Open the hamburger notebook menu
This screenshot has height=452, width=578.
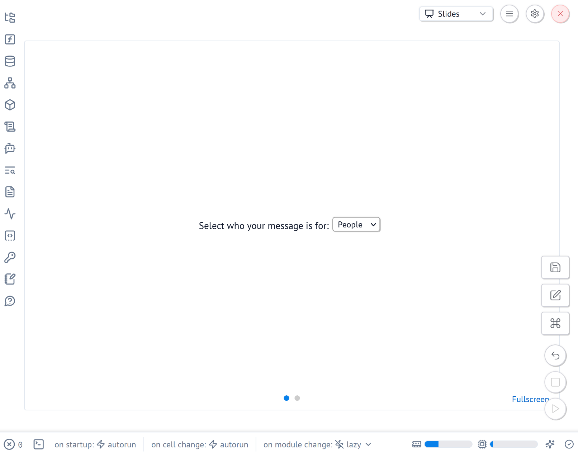[509, 14]
